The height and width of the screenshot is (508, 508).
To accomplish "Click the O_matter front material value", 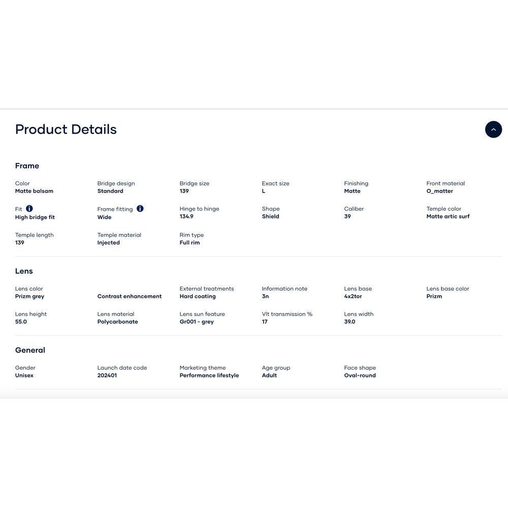I will click(440, 192).
